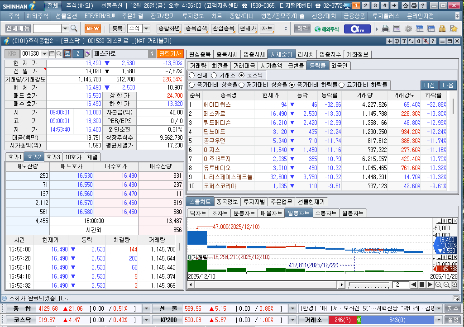Select 종가대비 하락률 radio option
Viewport: 464px width, 327px height.
292,85
